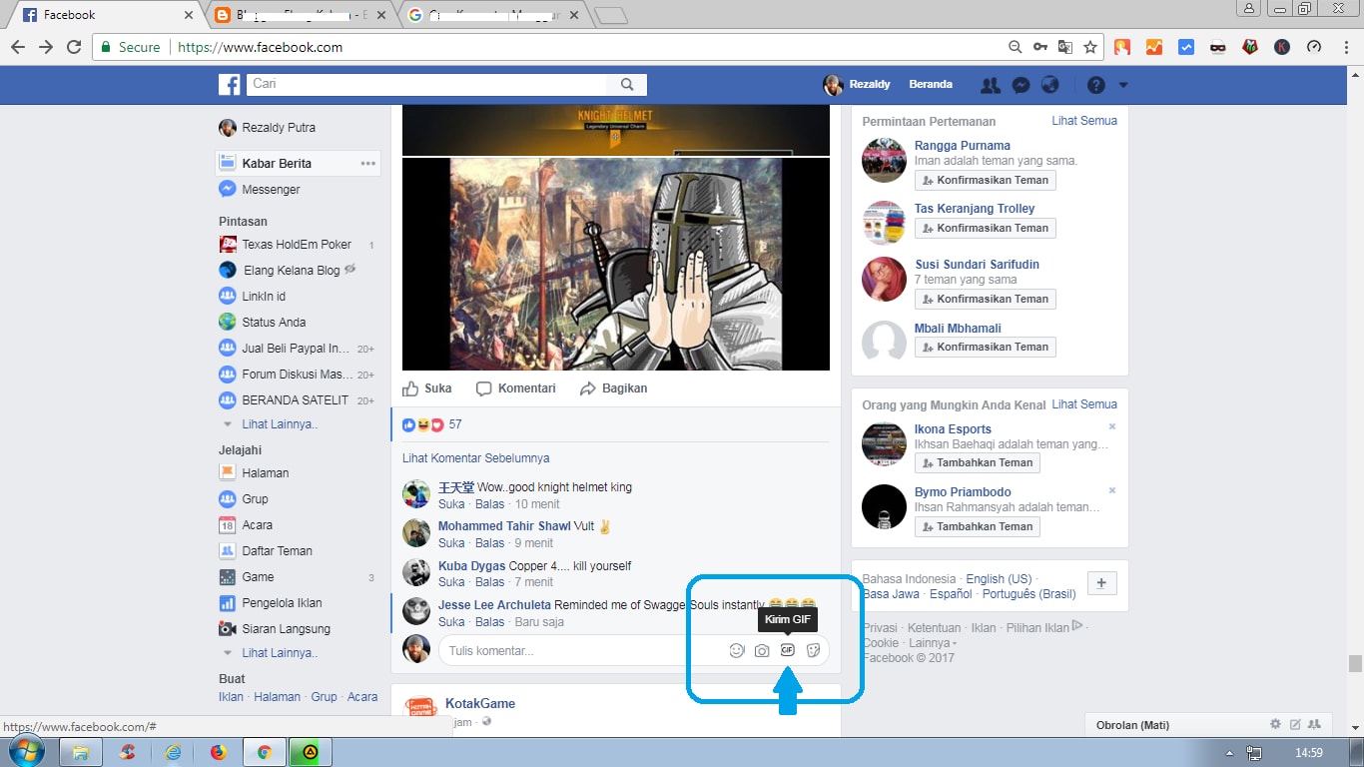Open Messenger in the left sidebar
The width and height of the screenshot is (1364, 767).
coord(271,190)
